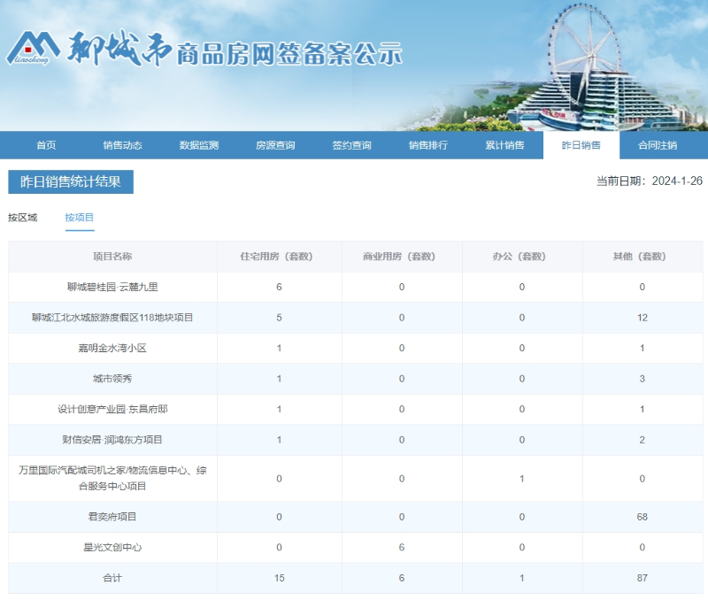Open the 首页 home menu item
The height and width of the screenshot is (600, 708).
click(x=46, y=145)
